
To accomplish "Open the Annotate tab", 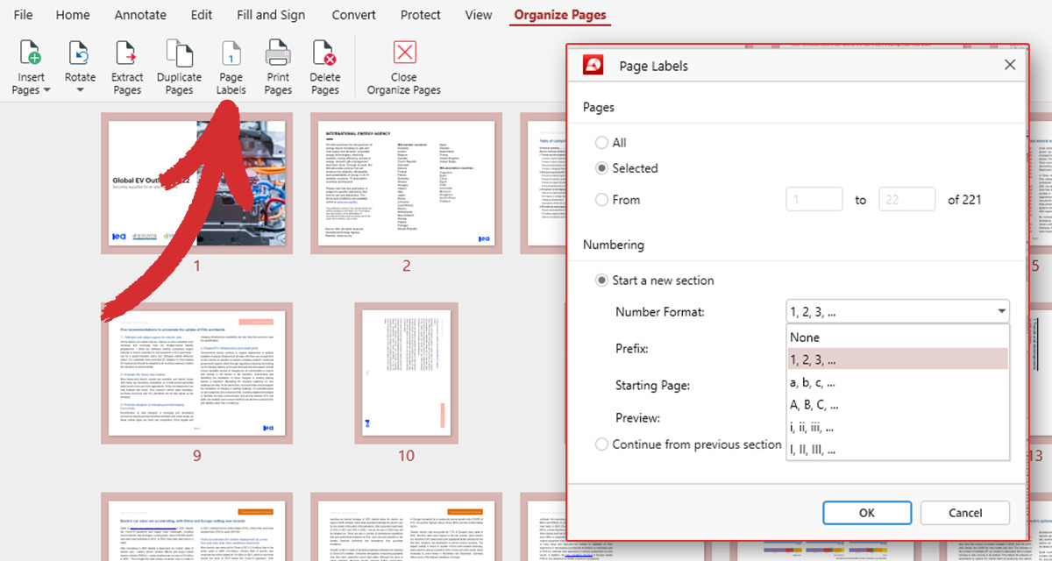I will click(x=140, y=14).
